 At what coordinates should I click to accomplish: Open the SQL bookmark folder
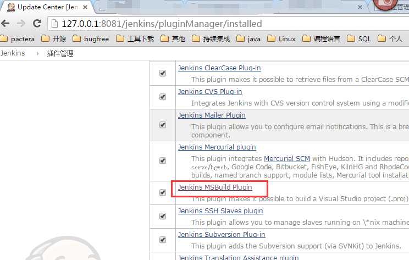(359, 39)
